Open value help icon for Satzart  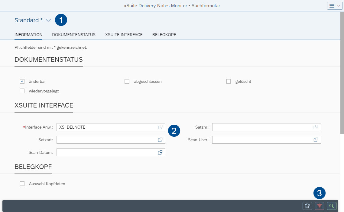(x=160, y=140)
